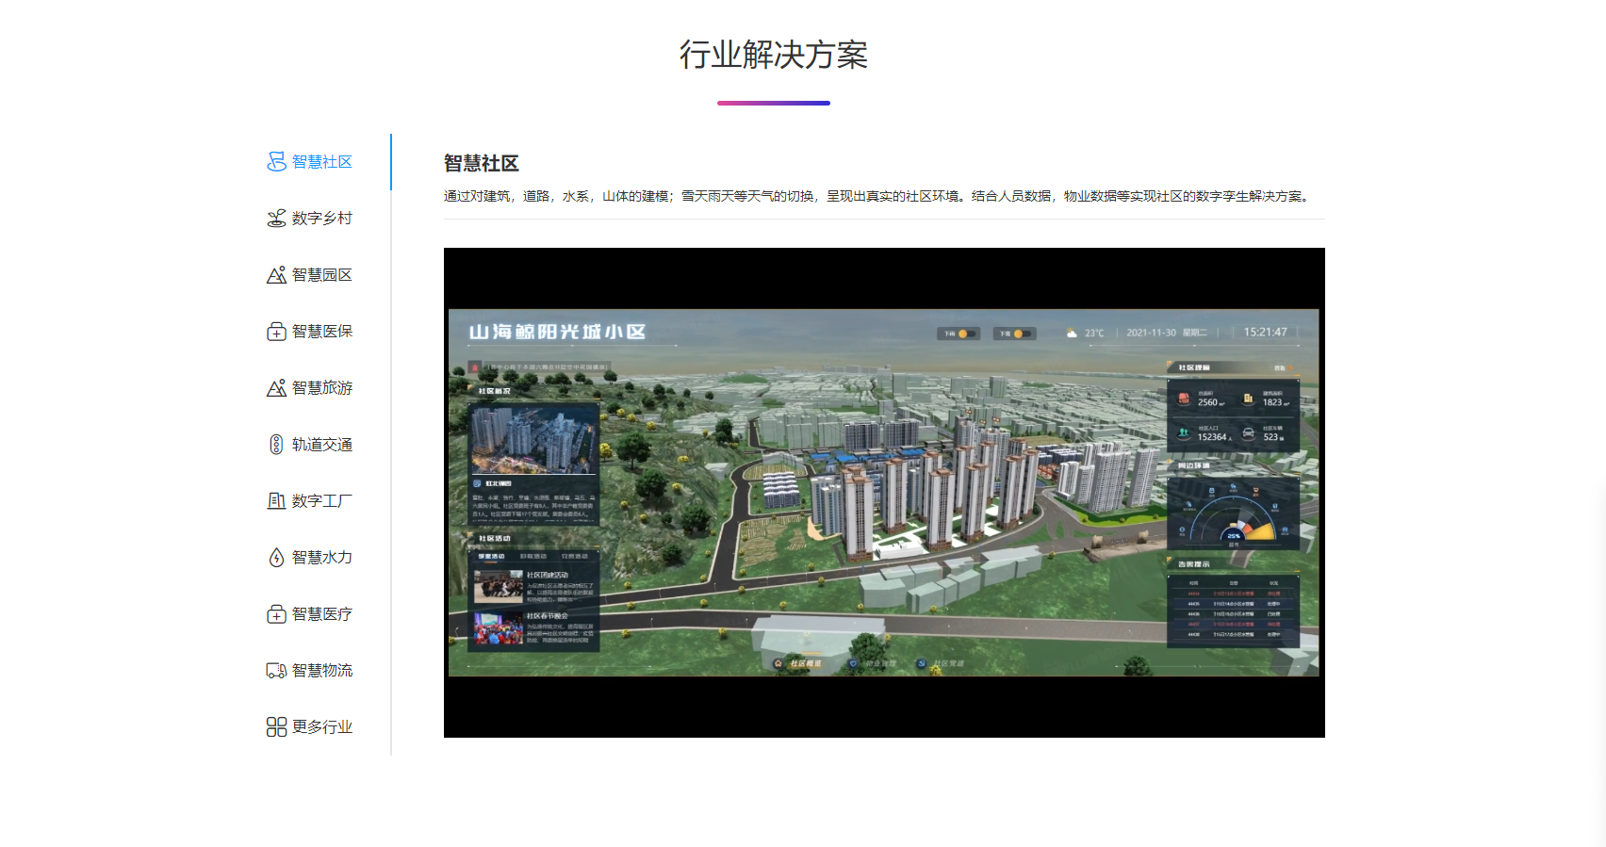Click the 数字乡村 plant icon
This screenshot has width=1606, height=847.
pyautogui.click(x=276, y=219)
